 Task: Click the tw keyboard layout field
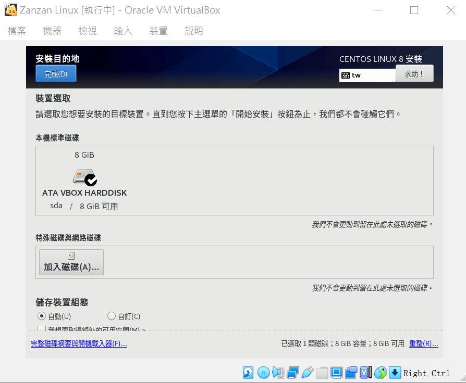pyautogui.click(x=367, y=75)
